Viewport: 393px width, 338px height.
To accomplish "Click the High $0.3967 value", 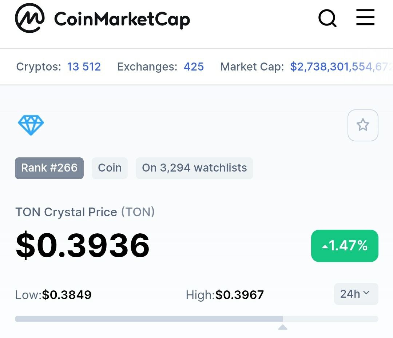I will click(239, 295).
